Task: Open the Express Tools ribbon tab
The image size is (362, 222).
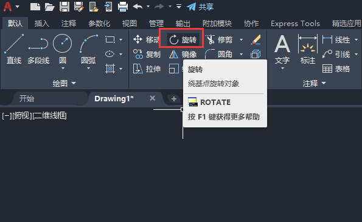Action: coord(295,23)
